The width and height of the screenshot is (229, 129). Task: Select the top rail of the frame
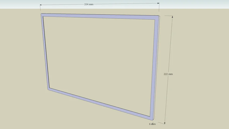tap(98, 16)
